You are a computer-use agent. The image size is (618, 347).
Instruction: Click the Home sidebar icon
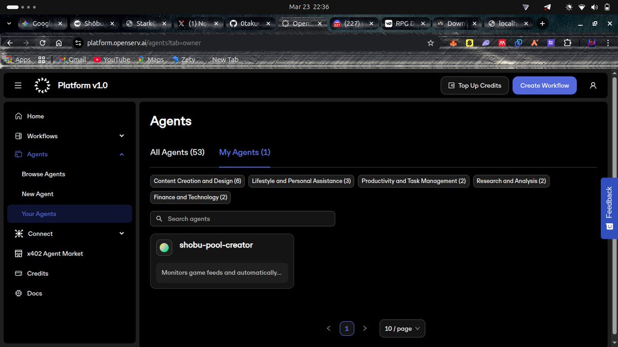point(19,116)
